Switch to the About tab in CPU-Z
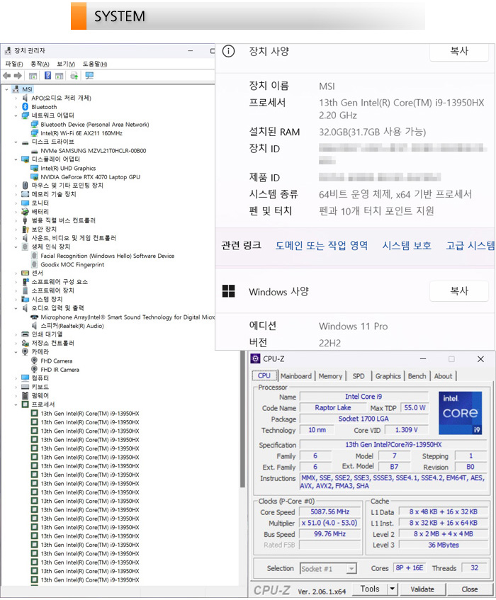Screen dimensions: 496x600 click(443, 376)
